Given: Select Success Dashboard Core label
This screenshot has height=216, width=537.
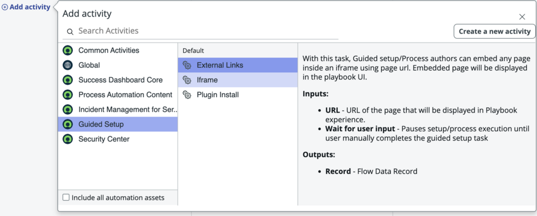Looking at the screenshot, I should [121, 80].
